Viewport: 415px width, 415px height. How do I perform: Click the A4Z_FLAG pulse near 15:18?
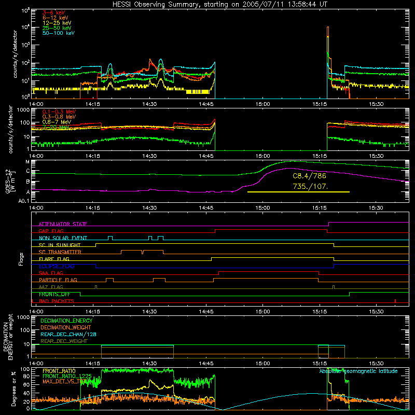(334, 287)
